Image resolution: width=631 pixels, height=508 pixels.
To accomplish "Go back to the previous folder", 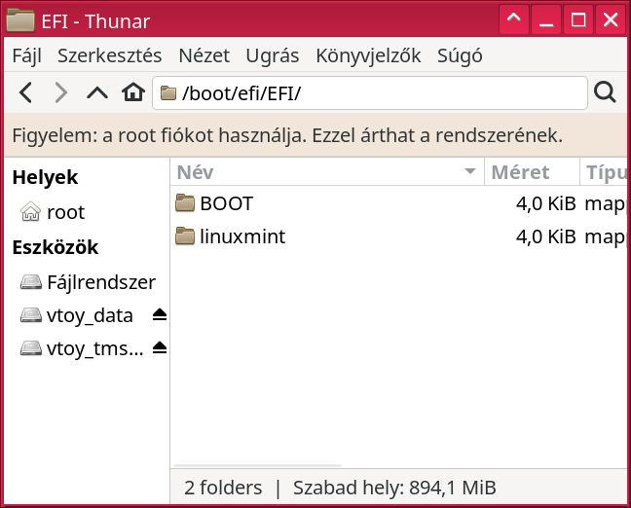I will (26, 92).
